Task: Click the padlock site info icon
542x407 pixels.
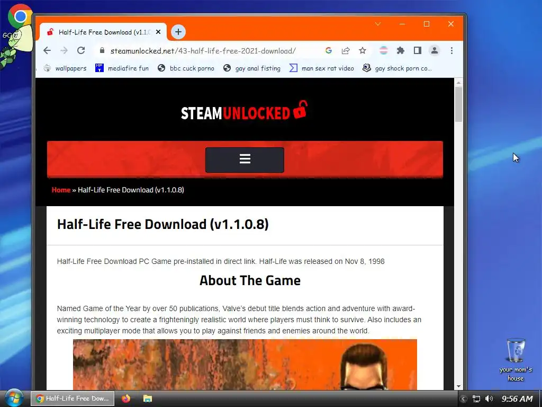Action: [102, 50]
